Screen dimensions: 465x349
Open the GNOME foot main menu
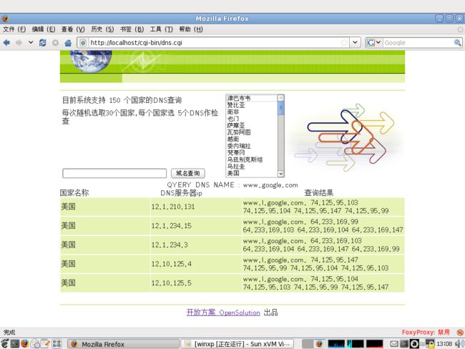pyautogui.click(x=5, y=344)
